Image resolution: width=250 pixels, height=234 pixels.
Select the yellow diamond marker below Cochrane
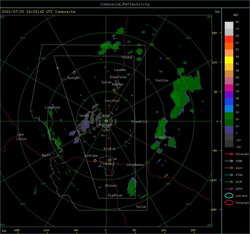click(x=95, y=161)
